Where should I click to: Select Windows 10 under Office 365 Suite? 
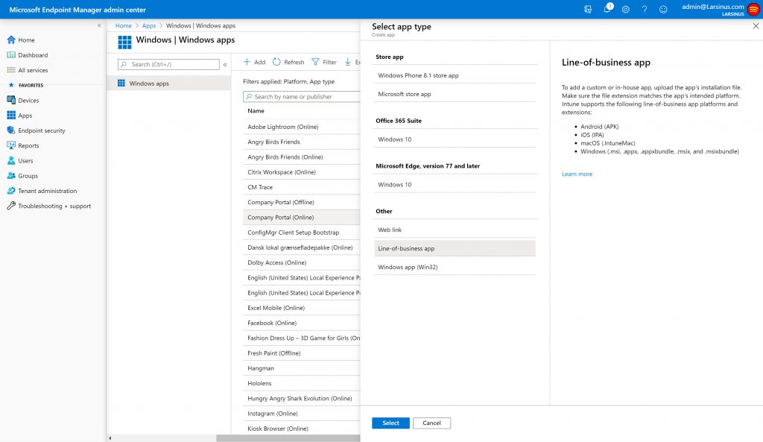tap(455, 139)
